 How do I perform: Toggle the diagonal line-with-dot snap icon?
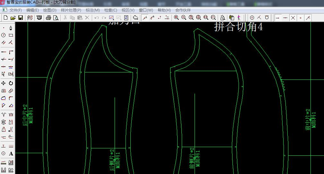tap(308, 18)
